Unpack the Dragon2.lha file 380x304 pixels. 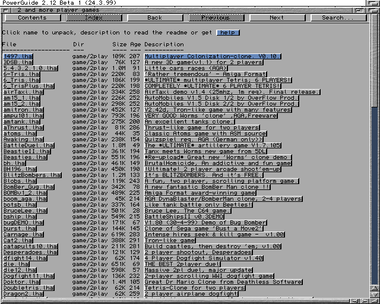click(x=23, y=293)
